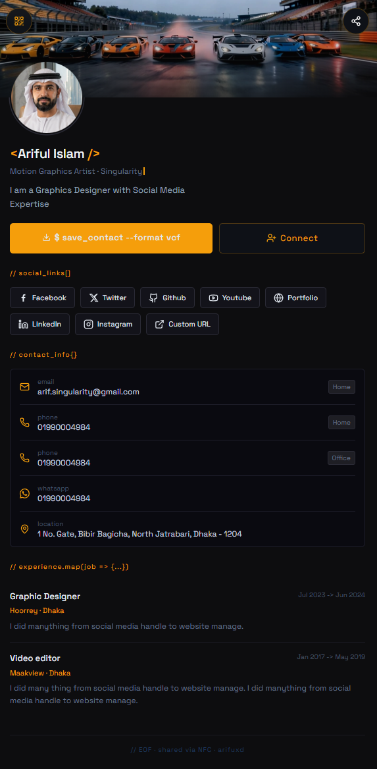Click the Graphic Designer job title

pyautogui.click(x=45, y=597)
